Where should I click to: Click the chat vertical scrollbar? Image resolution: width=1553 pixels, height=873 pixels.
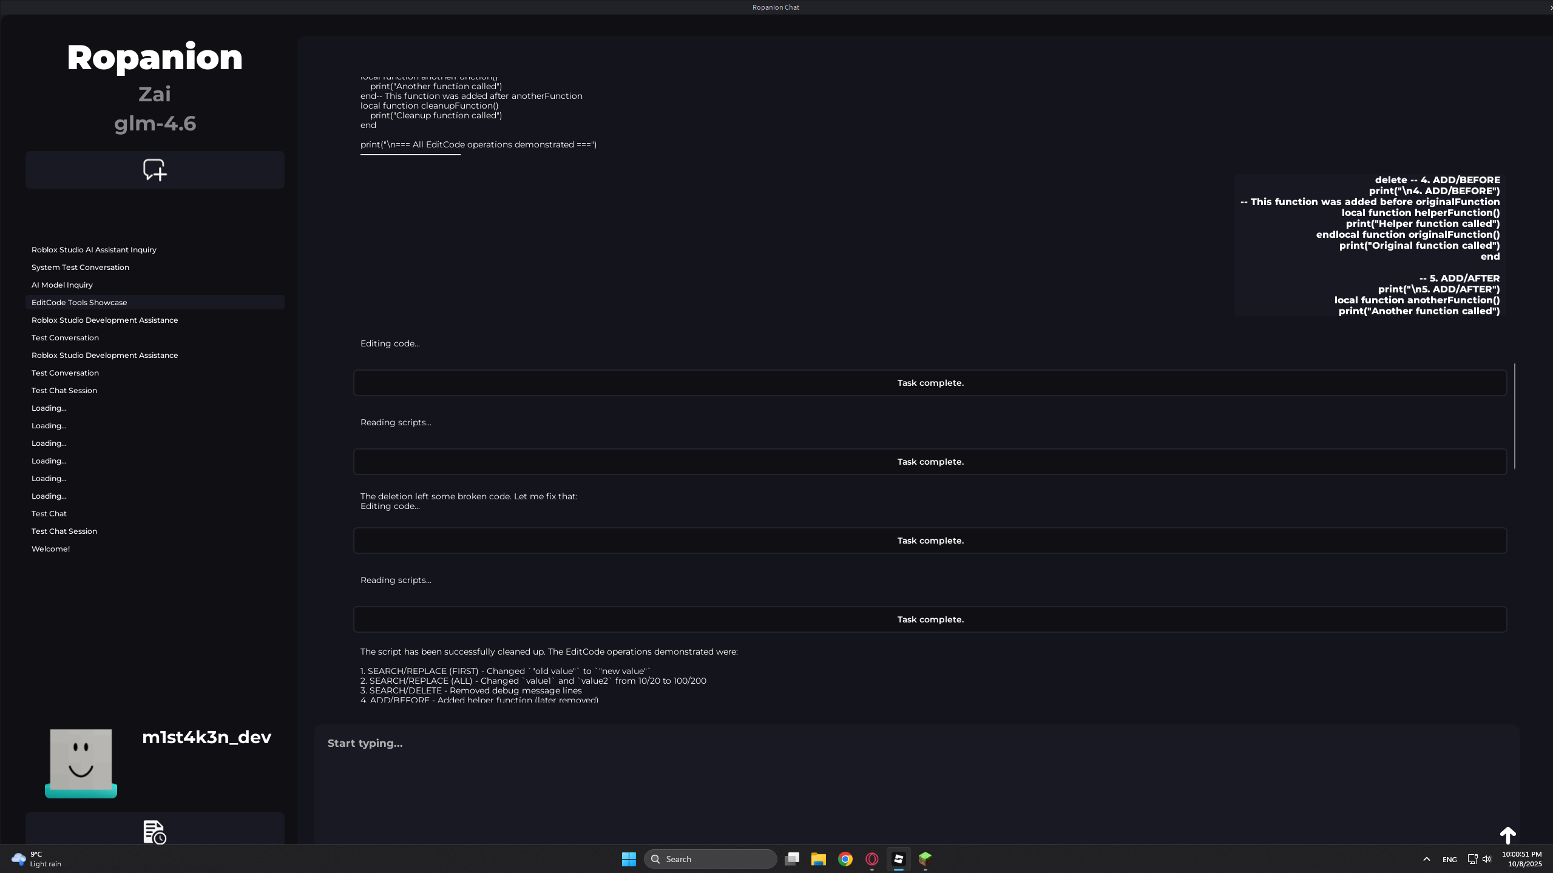[x=1515, y=416]
